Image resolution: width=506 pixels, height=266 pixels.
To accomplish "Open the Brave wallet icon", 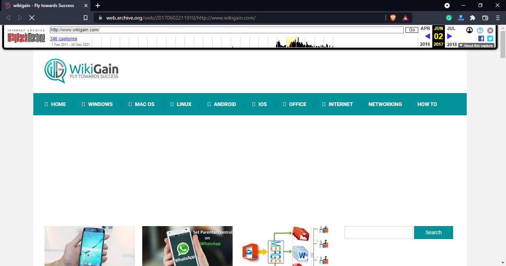I will pyautogui.click(x=485, y=18).
